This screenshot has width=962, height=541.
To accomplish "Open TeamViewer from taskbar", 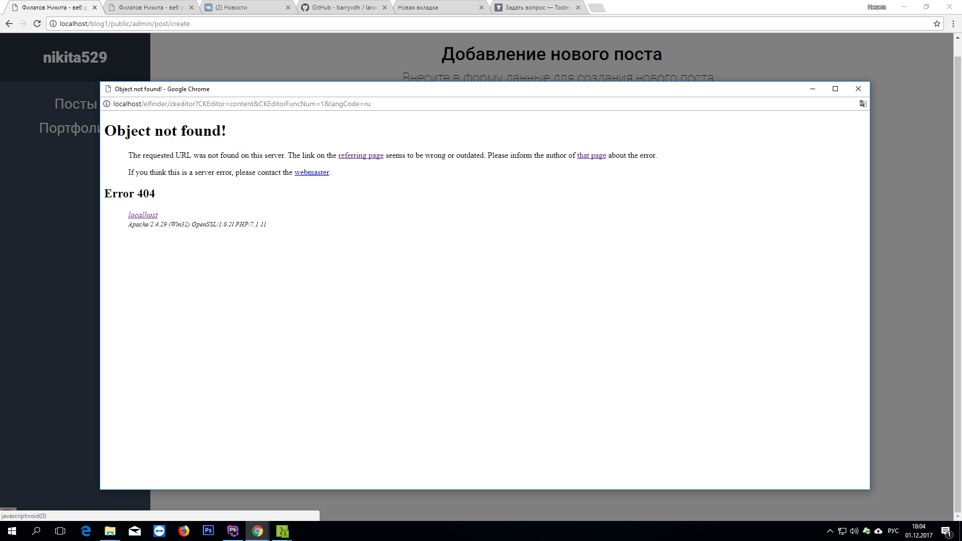I will coord(159,531).
